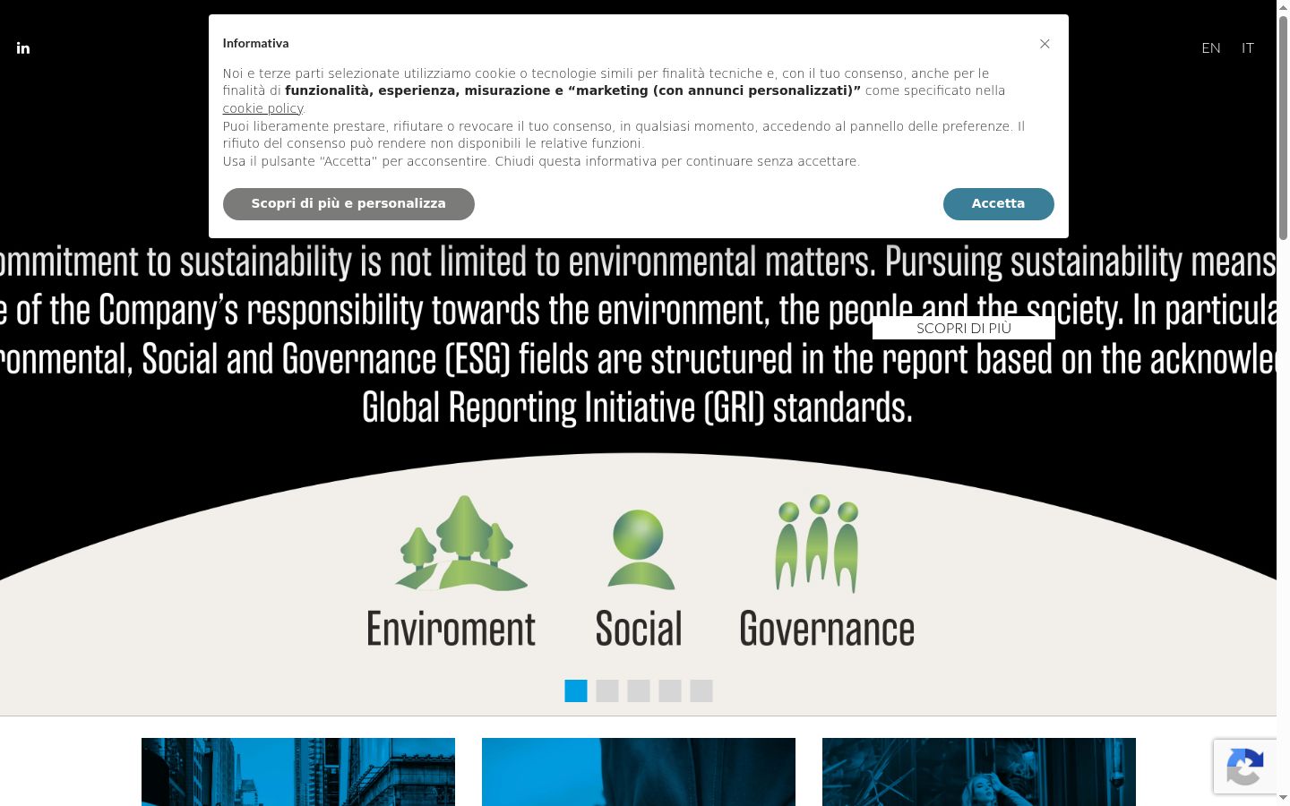Click the Informativa heading text
The image size is (1290, 806).
(x=256, y=44)
